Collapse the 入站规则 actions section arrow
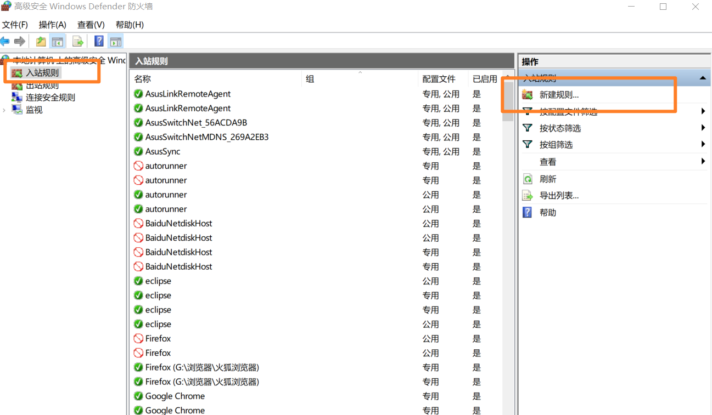This screenshot has width=712, height=415. click(x=703, y=78)
